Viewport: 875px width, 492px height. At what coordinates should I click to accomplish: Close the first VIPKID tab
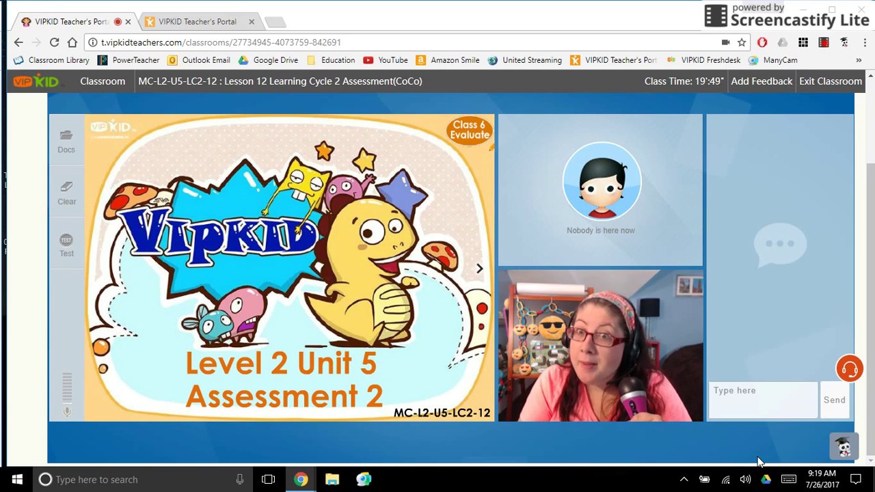pyautogui.click(x=128, y=22)
